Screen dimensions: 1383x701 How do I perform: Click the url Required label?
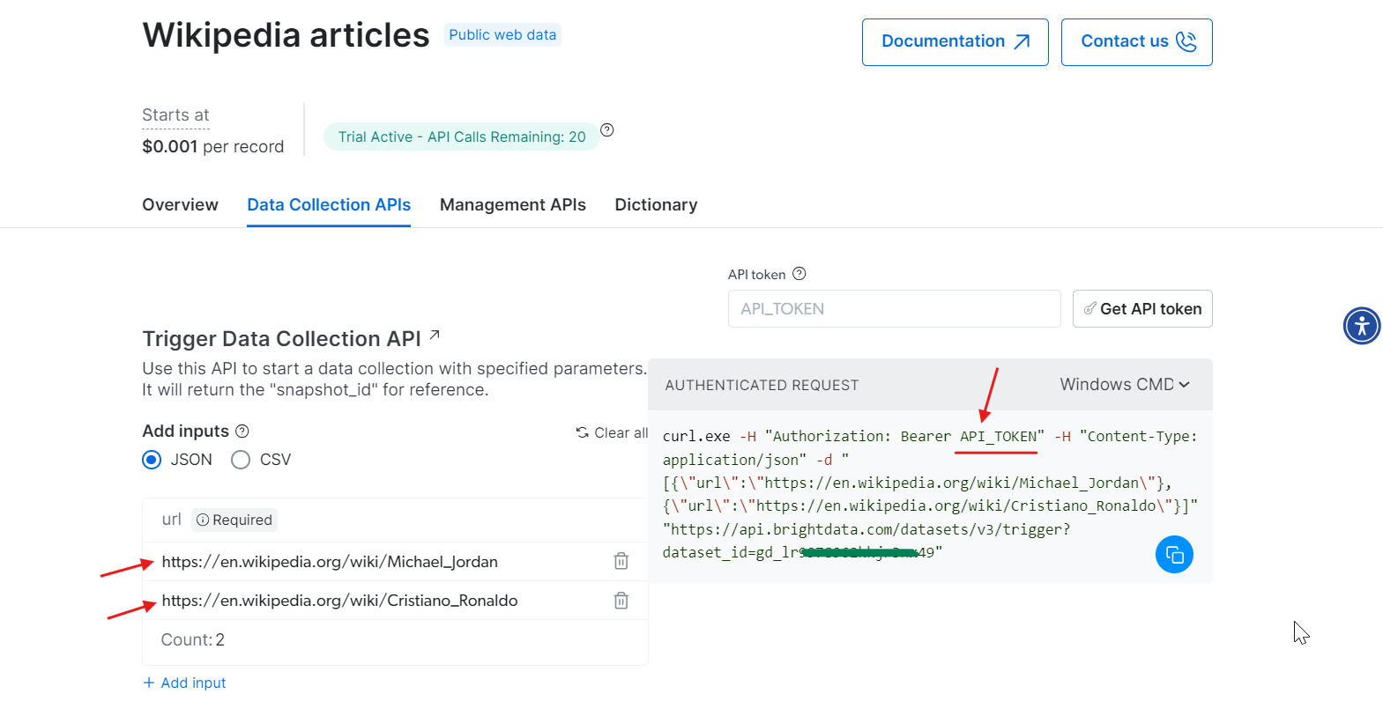[x=219, y=520]
